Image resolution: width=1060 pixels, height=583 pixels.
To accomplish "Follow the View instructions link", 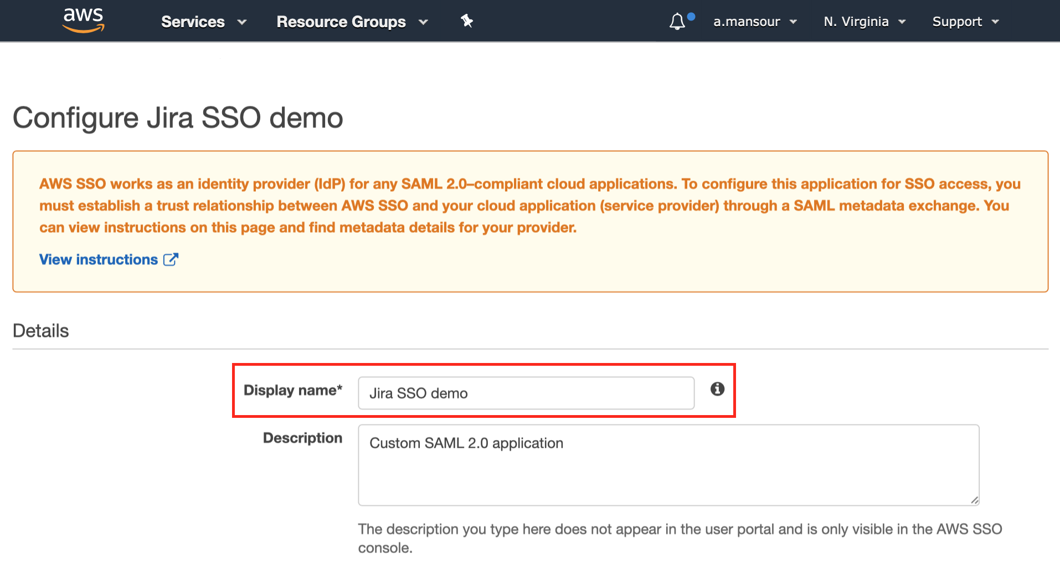I will 109,259.
